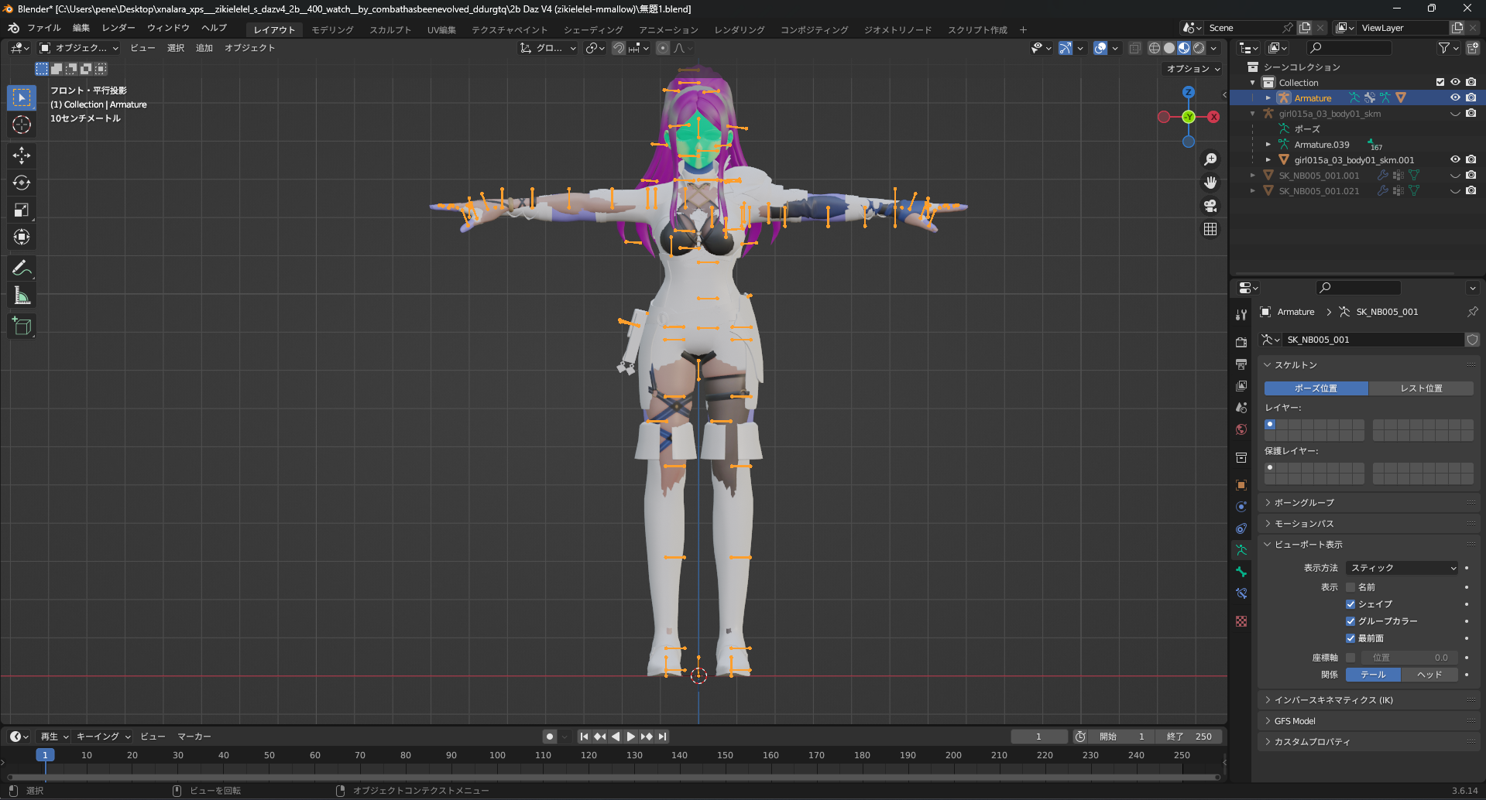1486x800 pixels.
Task: Switch to the スカルプト workspace tab
Action: click(390, 30)
